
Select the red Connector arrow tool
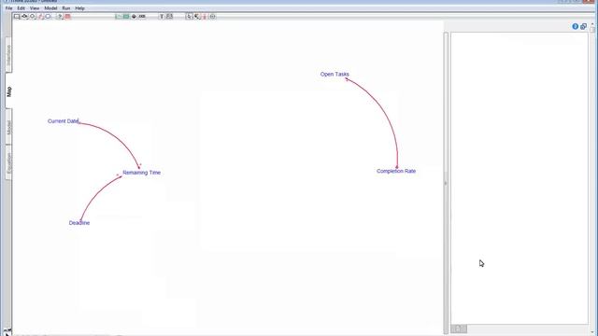(x=40, y=17)
